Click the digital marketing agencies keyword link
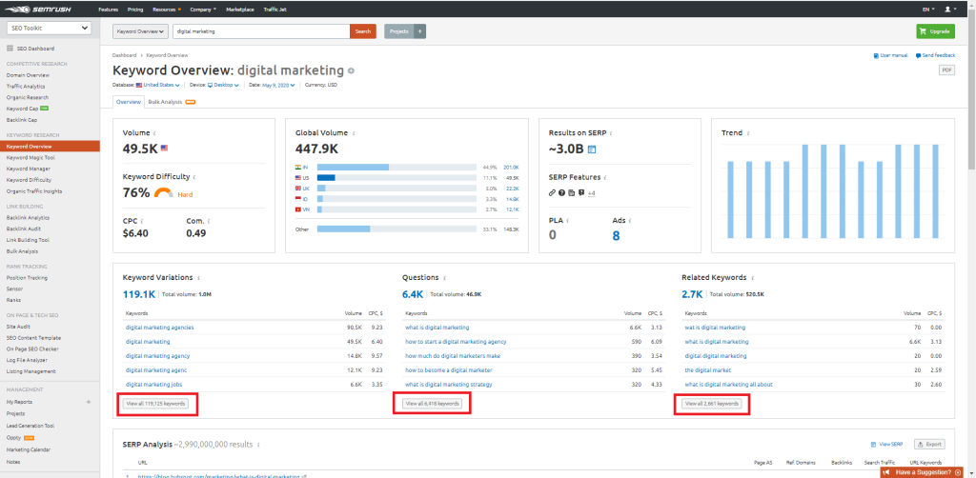976x478 pixels. pyautogui.click(x=160, y=327)
